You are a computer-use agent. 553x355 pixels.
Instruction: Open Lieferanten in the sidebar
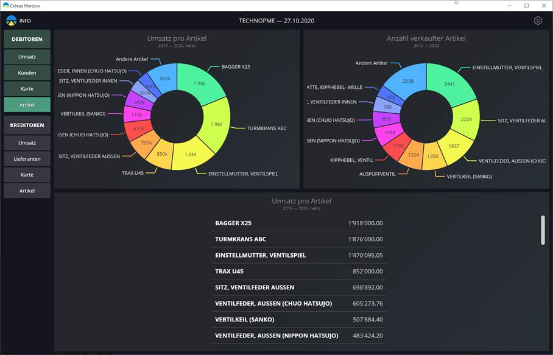[27, 159]
